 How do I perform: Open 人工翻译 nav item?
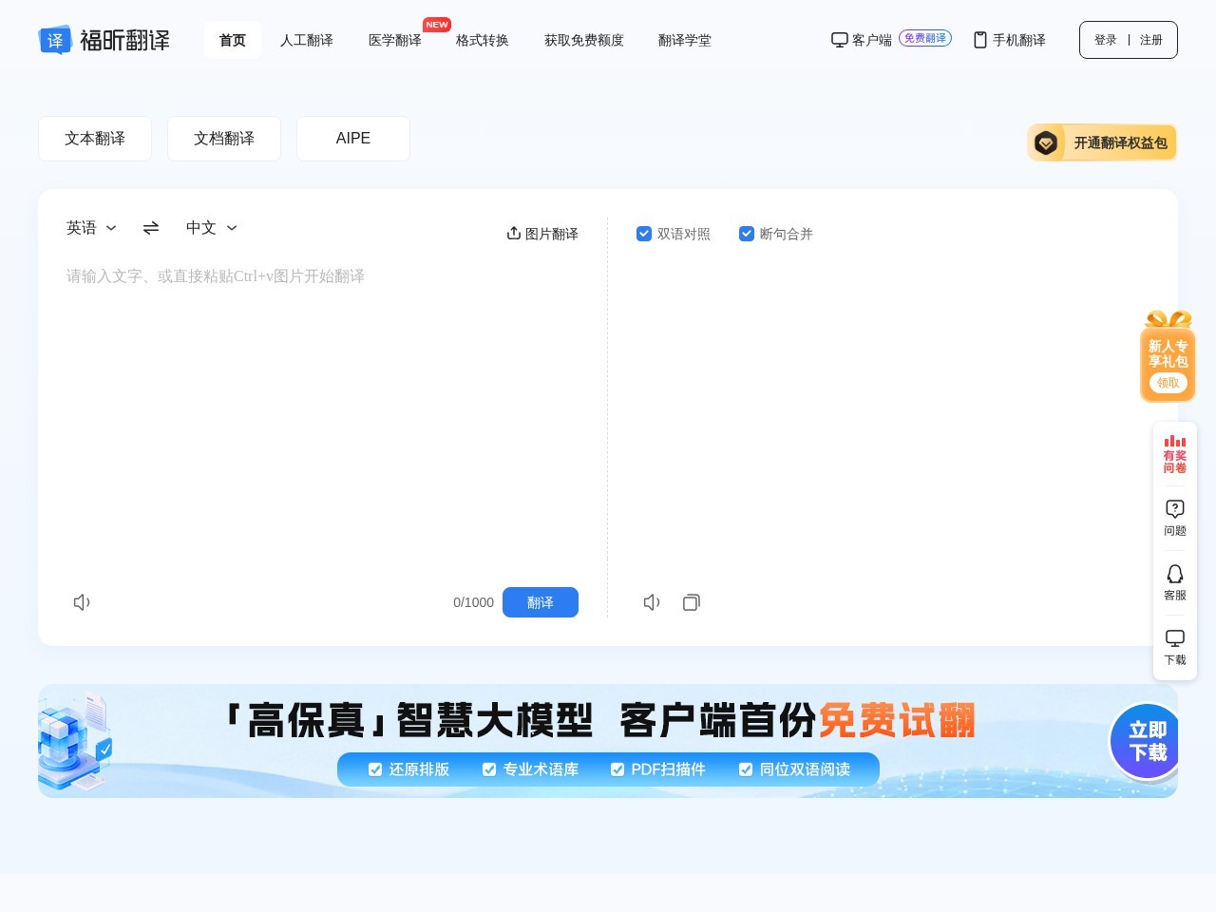tap(307, 40)
